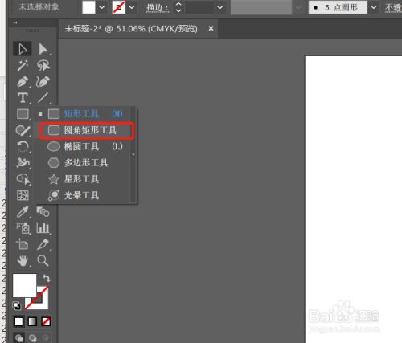Click the 描边 stroke label link
Screen dimensions: 402x343
(158, 7)
